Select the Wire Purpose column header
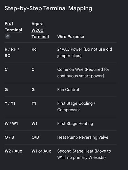 (x=71, y=37)
